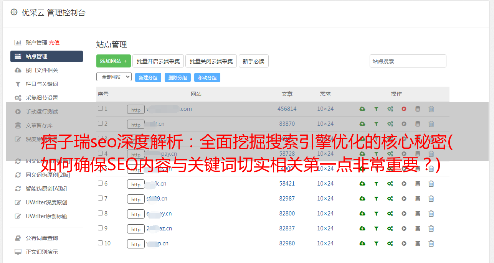Screen dimensions: 494x263
Task: Open the database icon in row 7
Action: tap(418, 199)
